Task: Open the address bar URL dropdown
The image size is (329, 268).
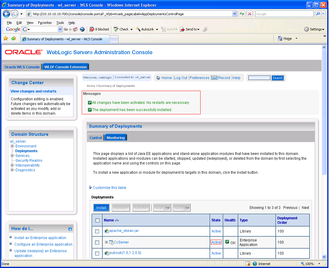Action: pyautogui.click(x=235, y=14)
